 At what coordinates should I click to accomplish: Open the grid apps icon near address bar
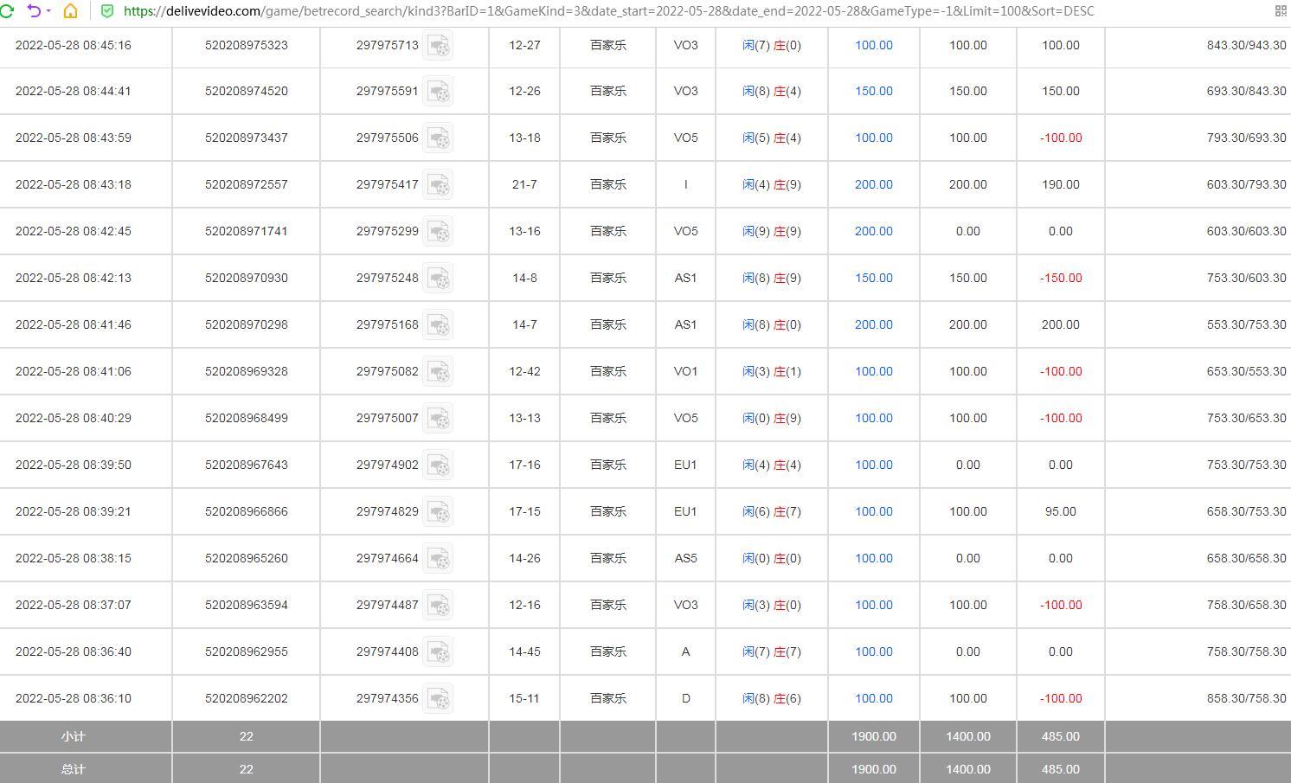click(x=1281, y=11)
